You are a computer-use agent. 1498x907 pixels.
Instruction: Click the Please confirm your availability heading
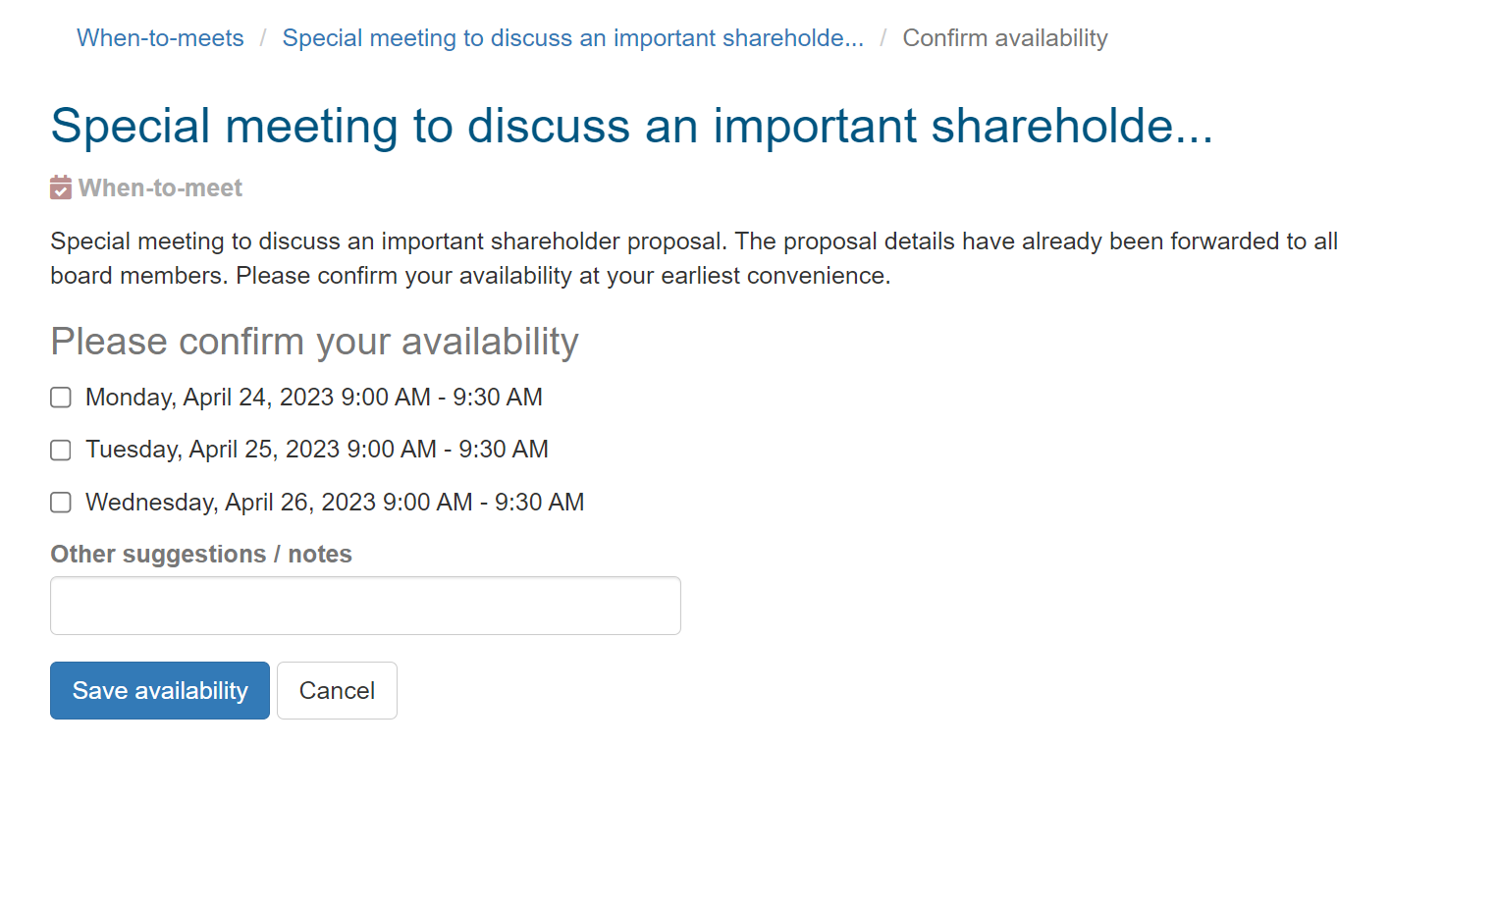[x=314, y=342]
